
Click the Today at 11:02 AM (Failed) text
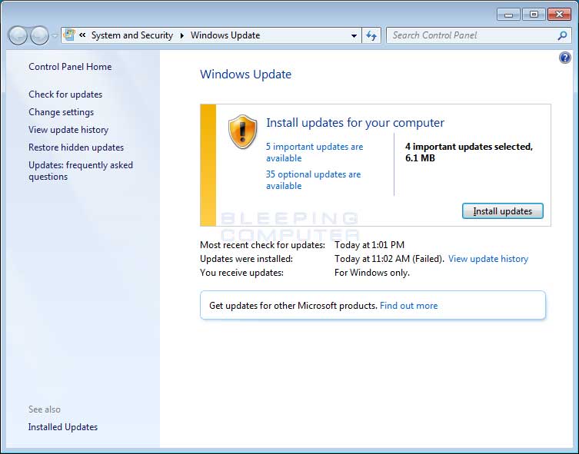click(x=389, y=259)
